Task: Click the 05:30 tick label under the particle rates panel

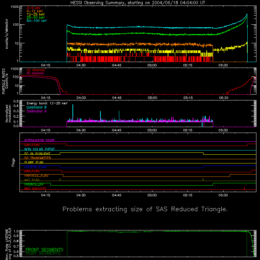Action: 224,98
